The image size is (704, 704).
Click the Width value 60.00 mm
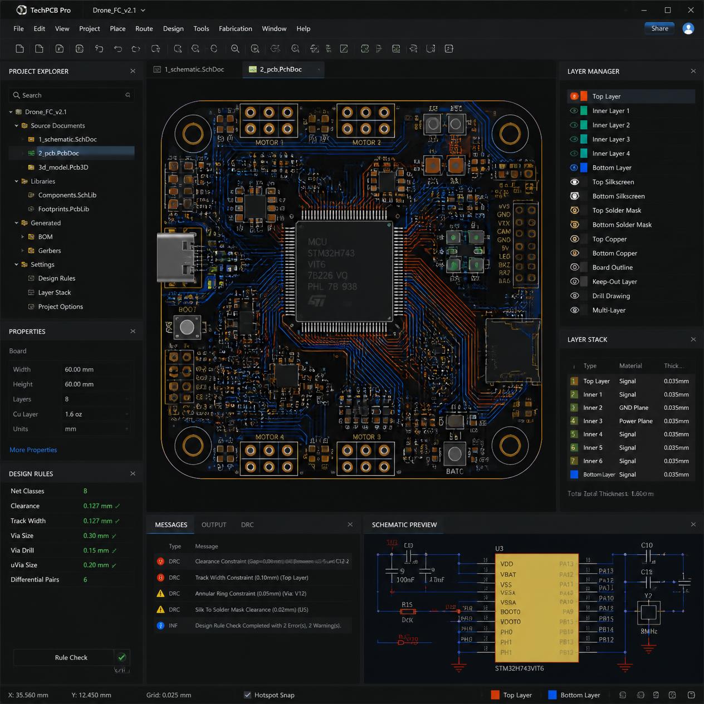point(79,369)
